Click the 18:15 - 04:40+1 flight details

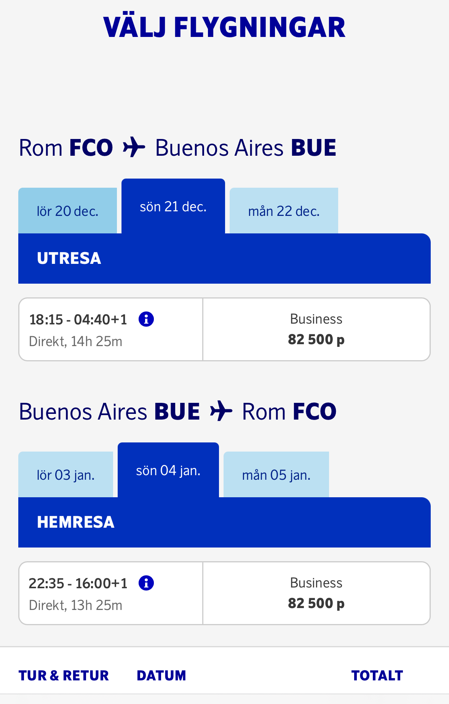(78, 330)
